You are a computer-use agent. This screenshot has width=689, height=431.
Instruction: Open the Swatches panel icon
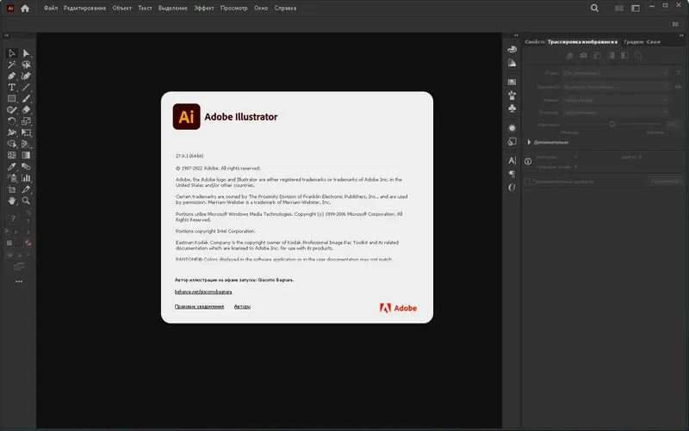(x=512, y=82)
